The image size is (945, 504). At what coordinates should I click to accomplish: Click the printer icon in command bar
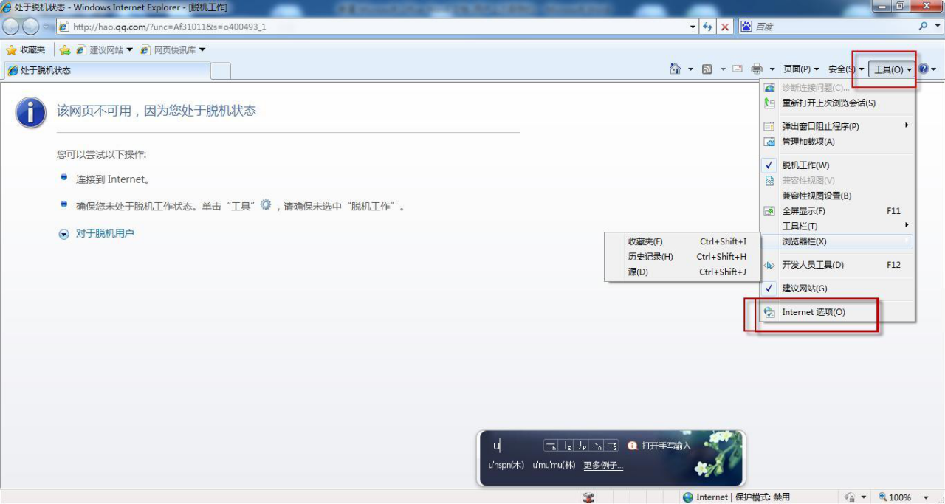[x=757, y=69]
